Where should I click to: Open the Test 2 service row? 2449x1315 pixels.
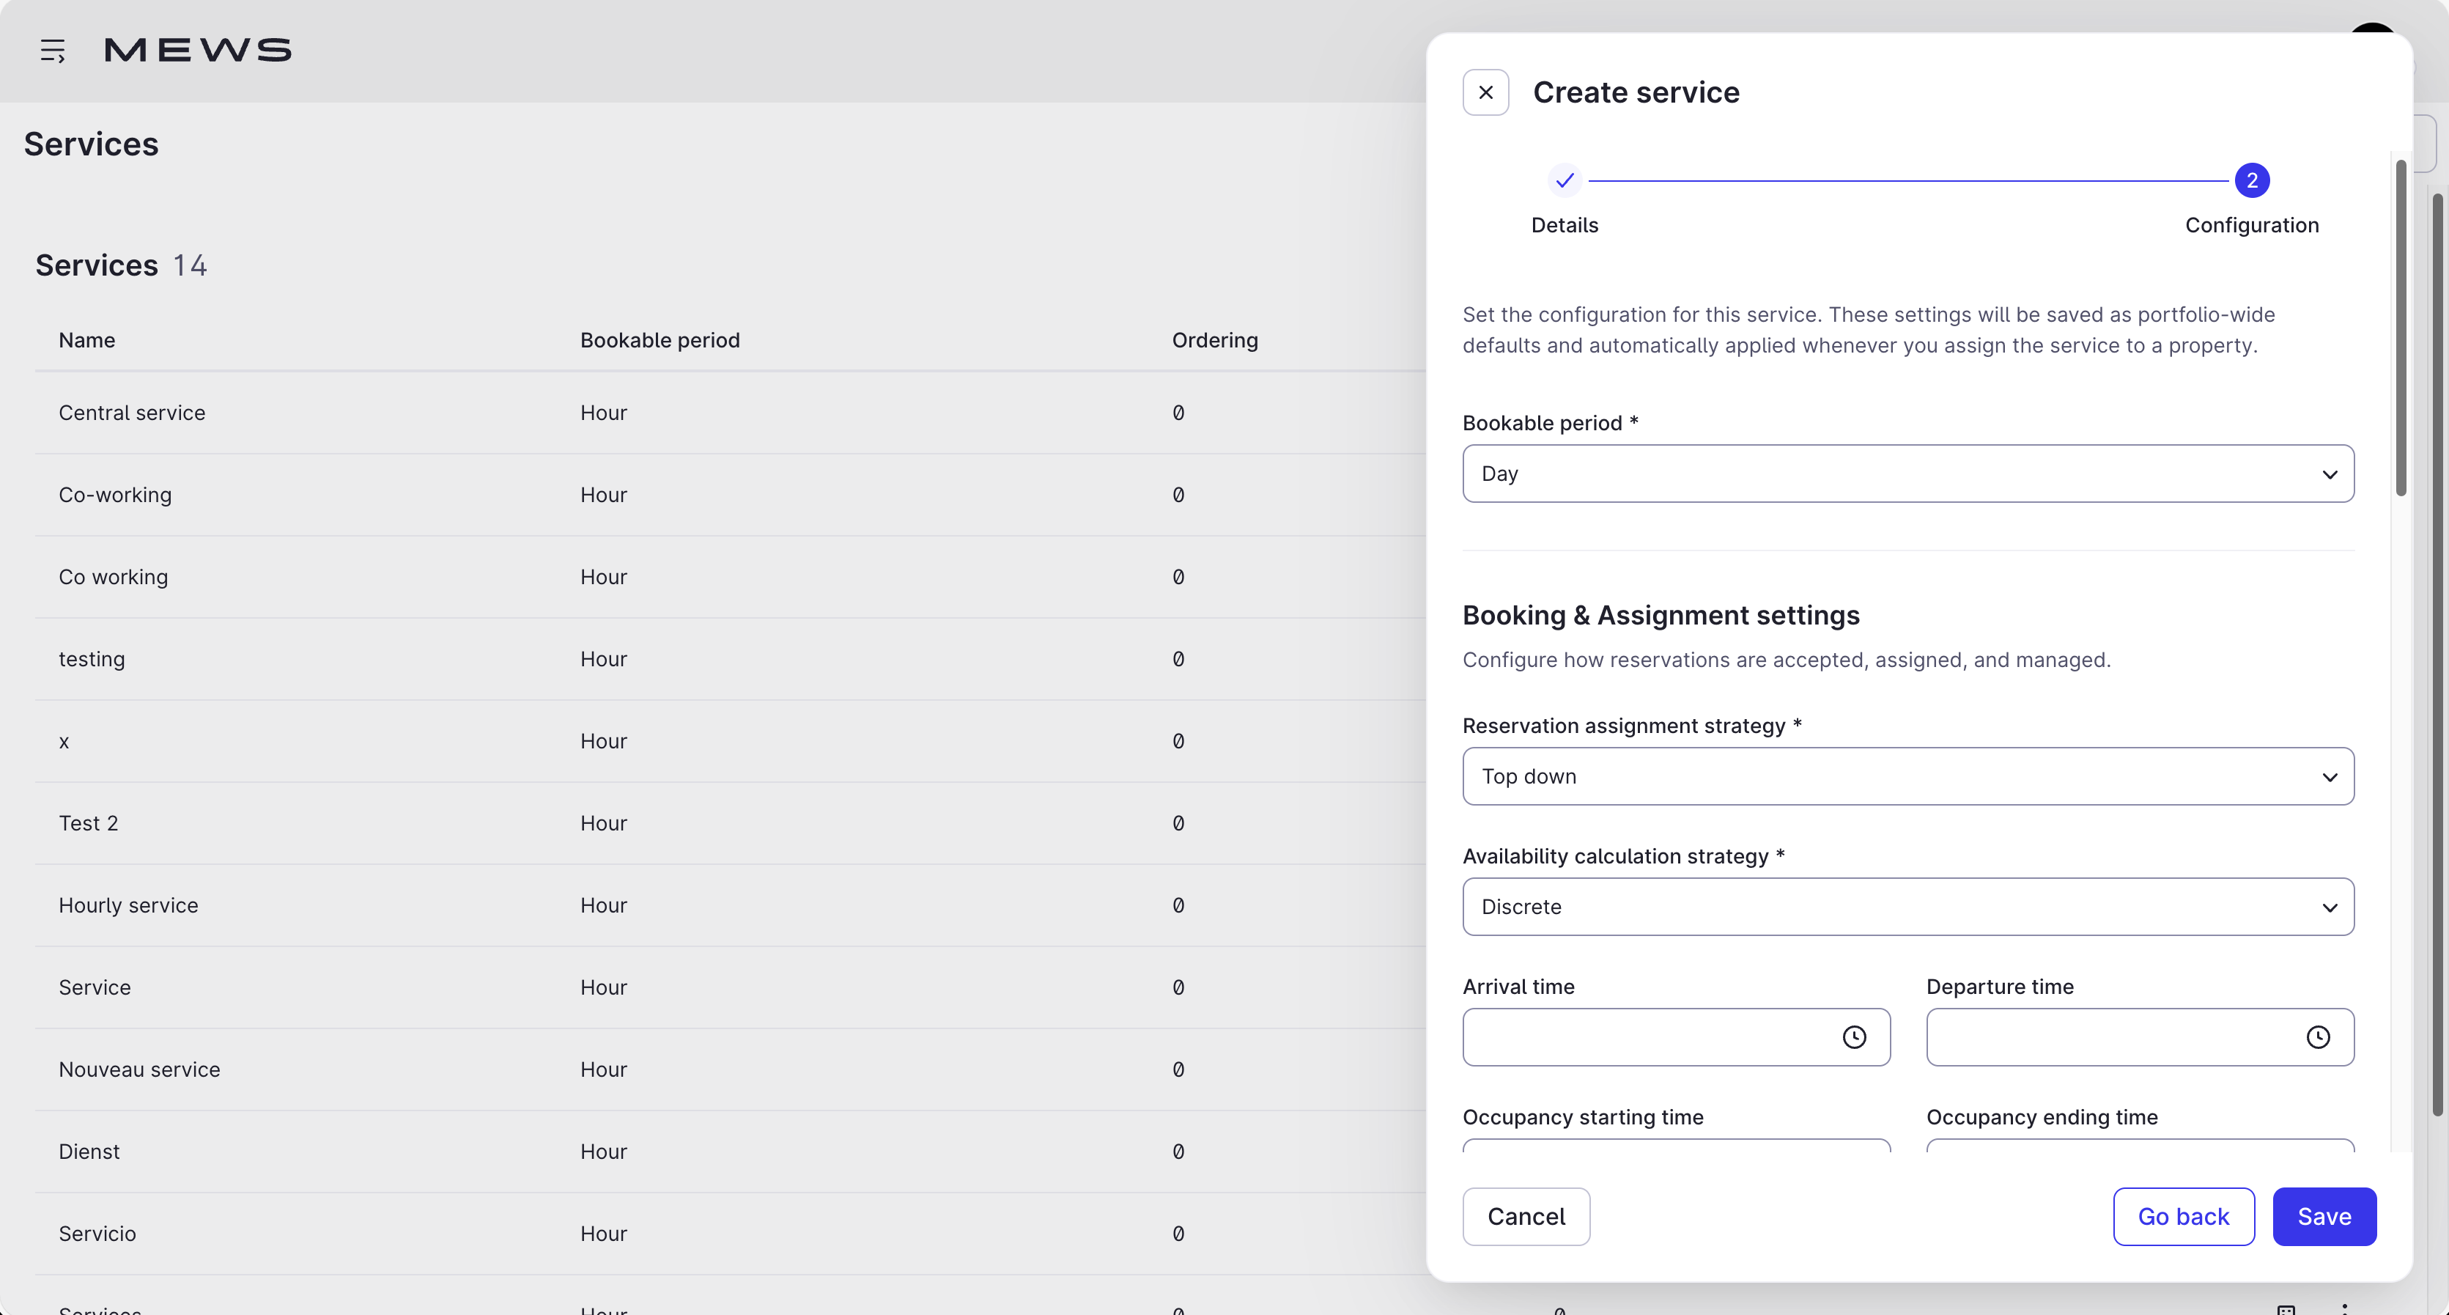tap(730, 823)
